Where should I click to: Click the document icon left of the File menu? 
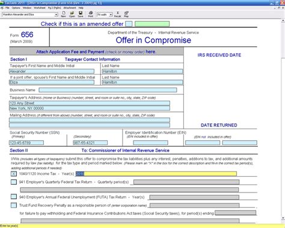pyautogui.click(x=2, y=8)
